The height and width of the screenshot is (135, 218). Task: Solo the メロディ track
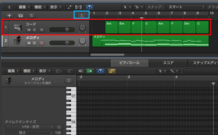click(34, 43)
